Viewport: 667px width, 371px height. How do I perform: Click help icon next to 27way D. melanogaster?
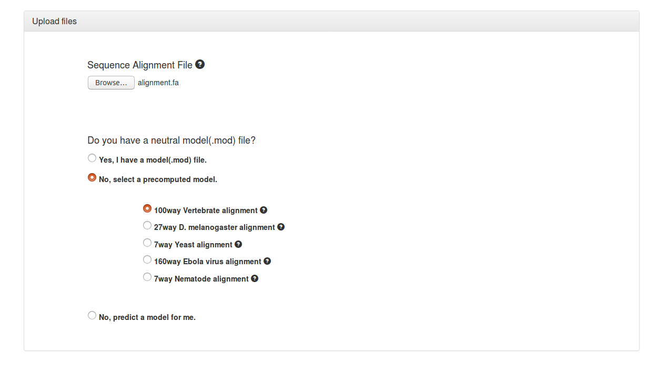pos(281,227)
